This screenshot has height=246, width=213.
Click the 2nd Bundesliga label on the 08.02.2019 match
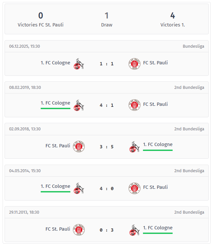pyautogui.click(x=189, y=87)
